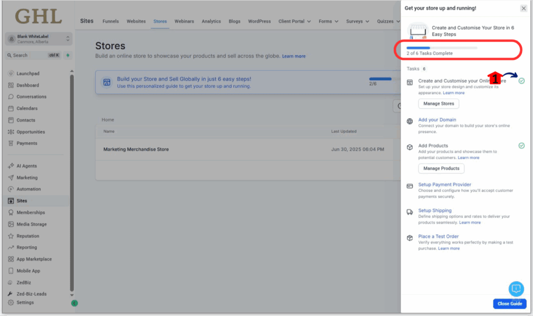This screenshot has height=316, width=533.
Task: Click the Calendars icon in sidebar
Action: point(11,108)
